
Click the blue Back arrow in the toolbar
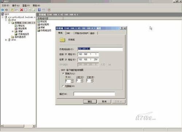coord(3,10)
